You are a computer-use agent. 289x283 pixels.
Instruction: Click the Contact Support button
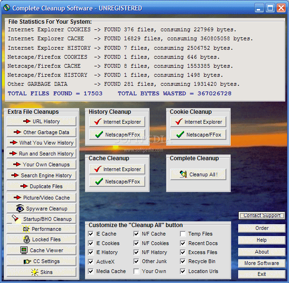click(x=261, y=216)
